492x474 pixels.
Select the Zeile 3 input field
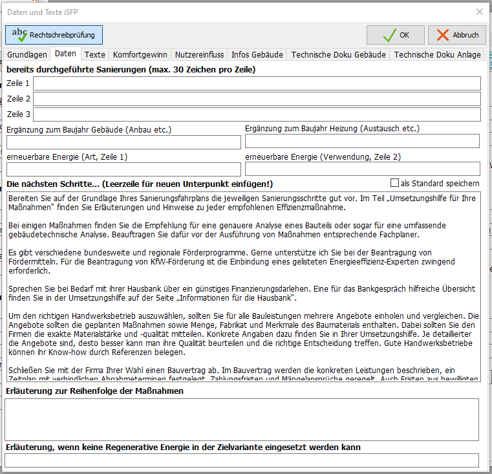click(x=257, y=114)
